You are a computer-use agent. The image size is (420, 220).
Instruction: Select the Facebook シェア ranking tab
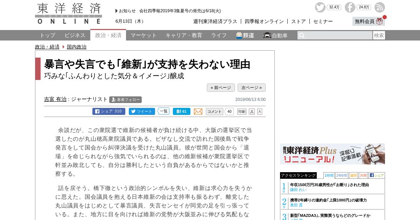[x=377, y=175]
